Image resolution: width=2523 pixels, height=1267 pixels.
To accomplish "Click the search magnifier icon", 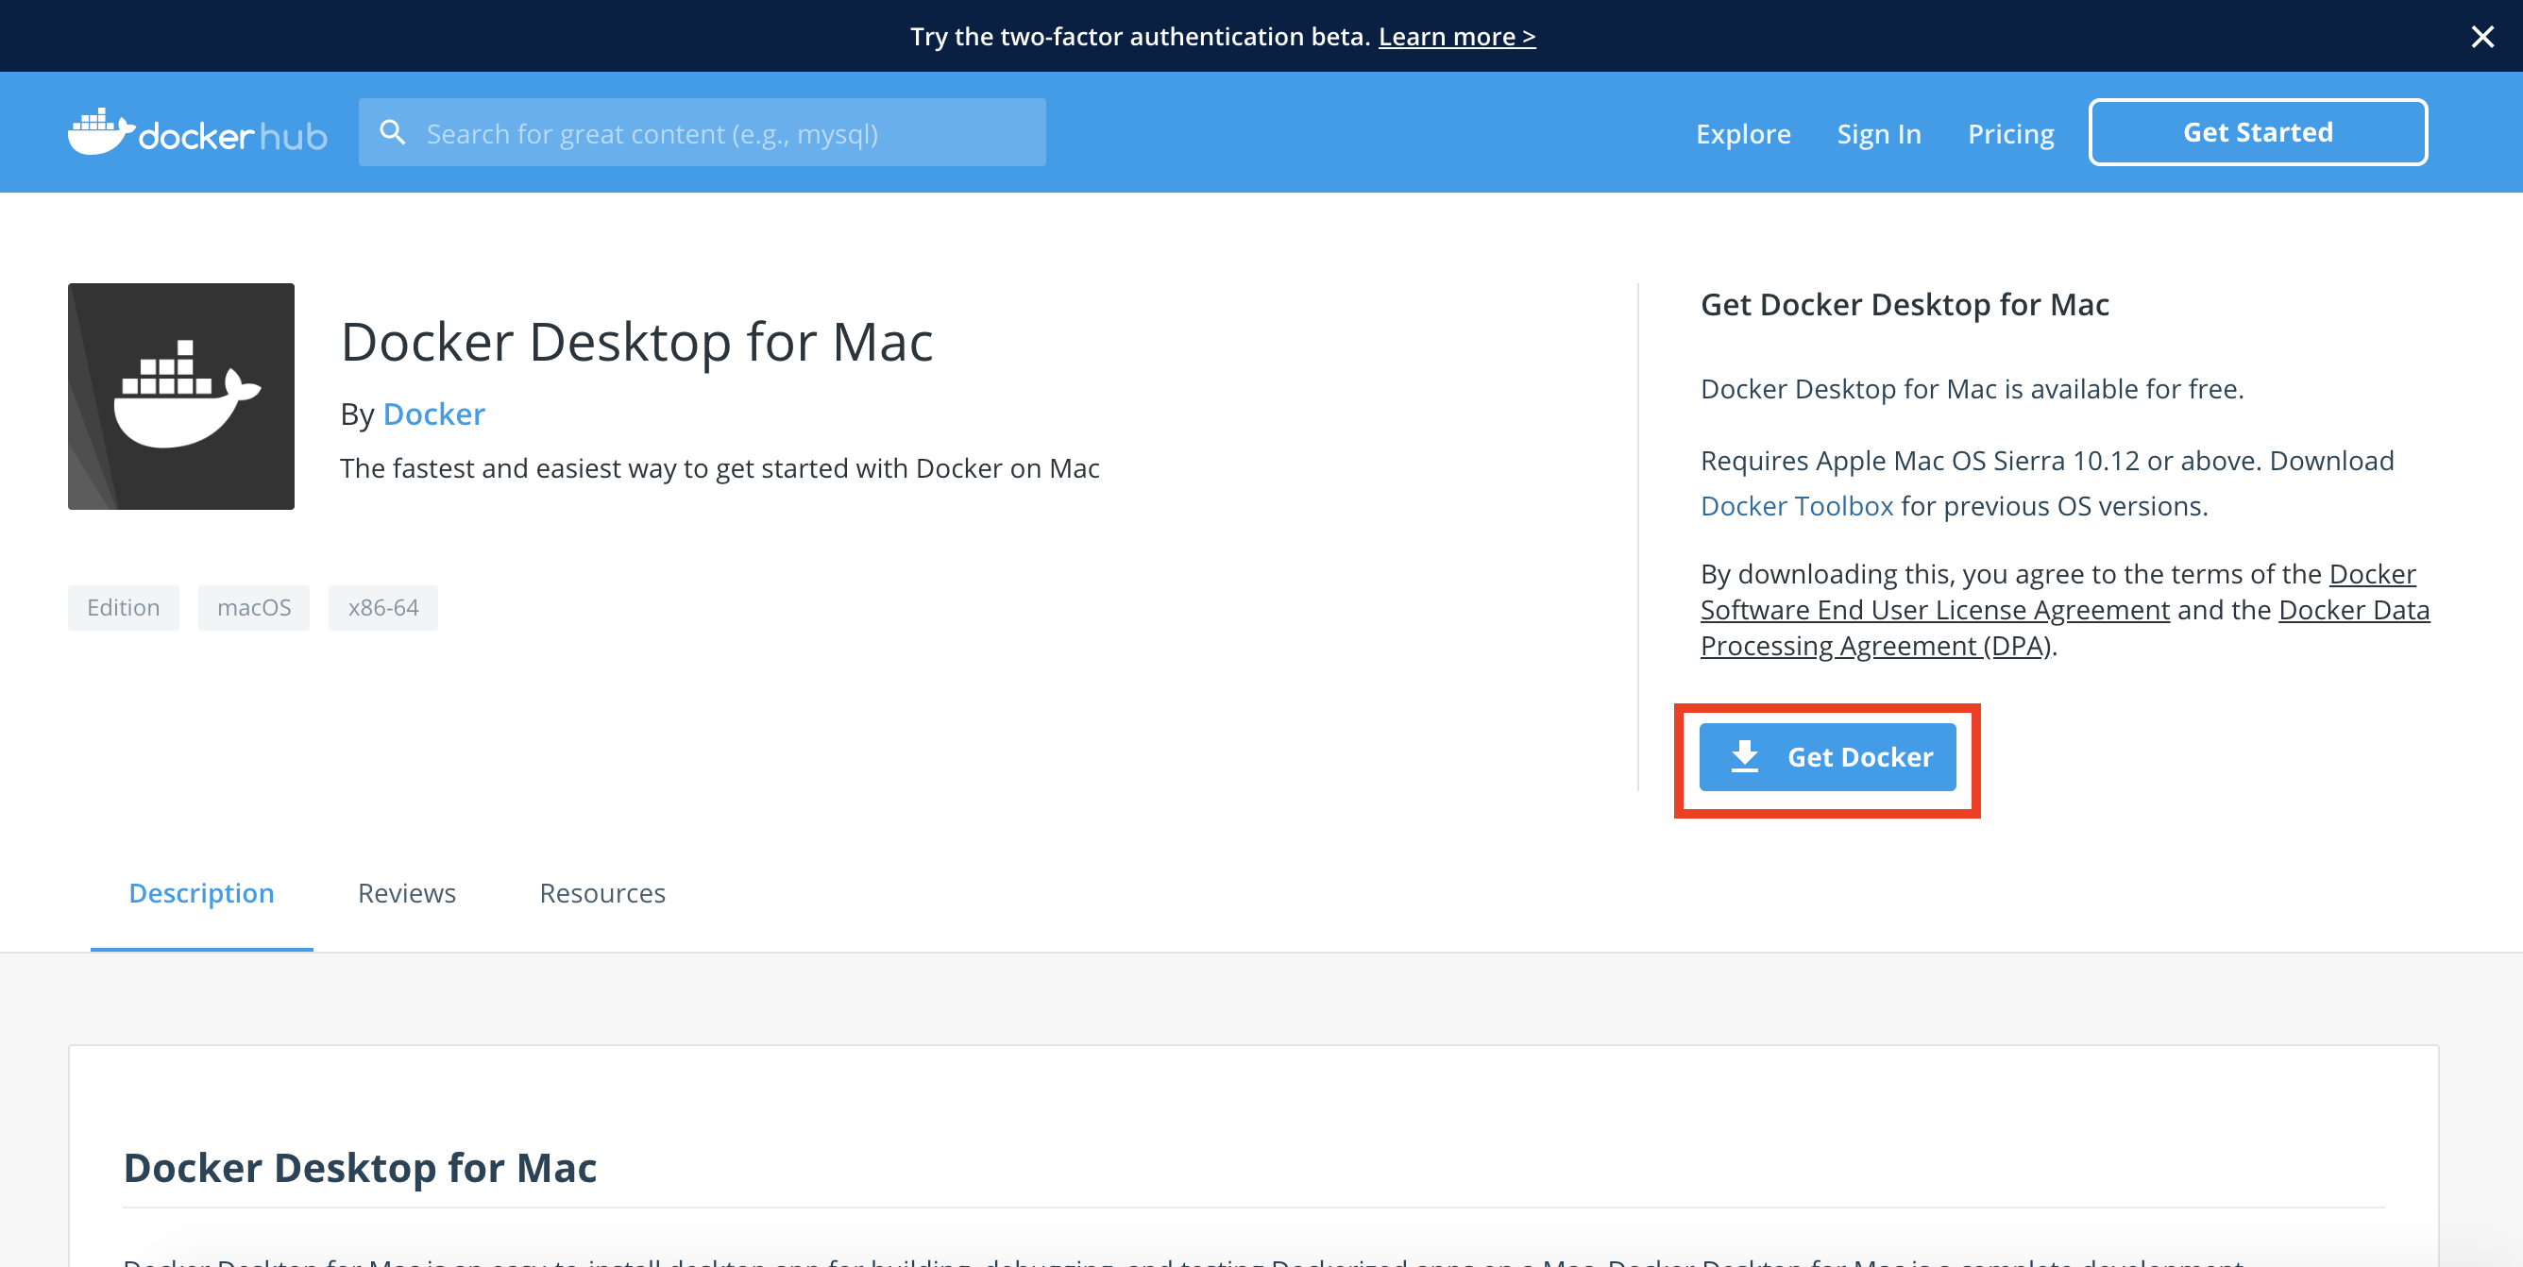I will 393,132.
